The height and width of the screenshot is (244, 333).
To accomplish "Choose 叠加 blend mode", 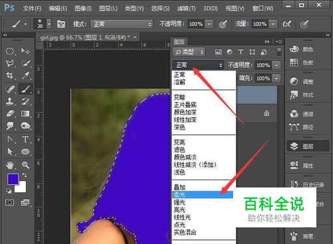I will click(179, 187).
